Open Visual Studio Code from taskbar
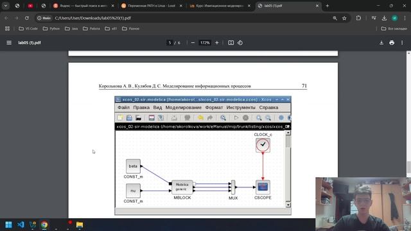This screenshot has height=231, width=411. pos(21,225)
